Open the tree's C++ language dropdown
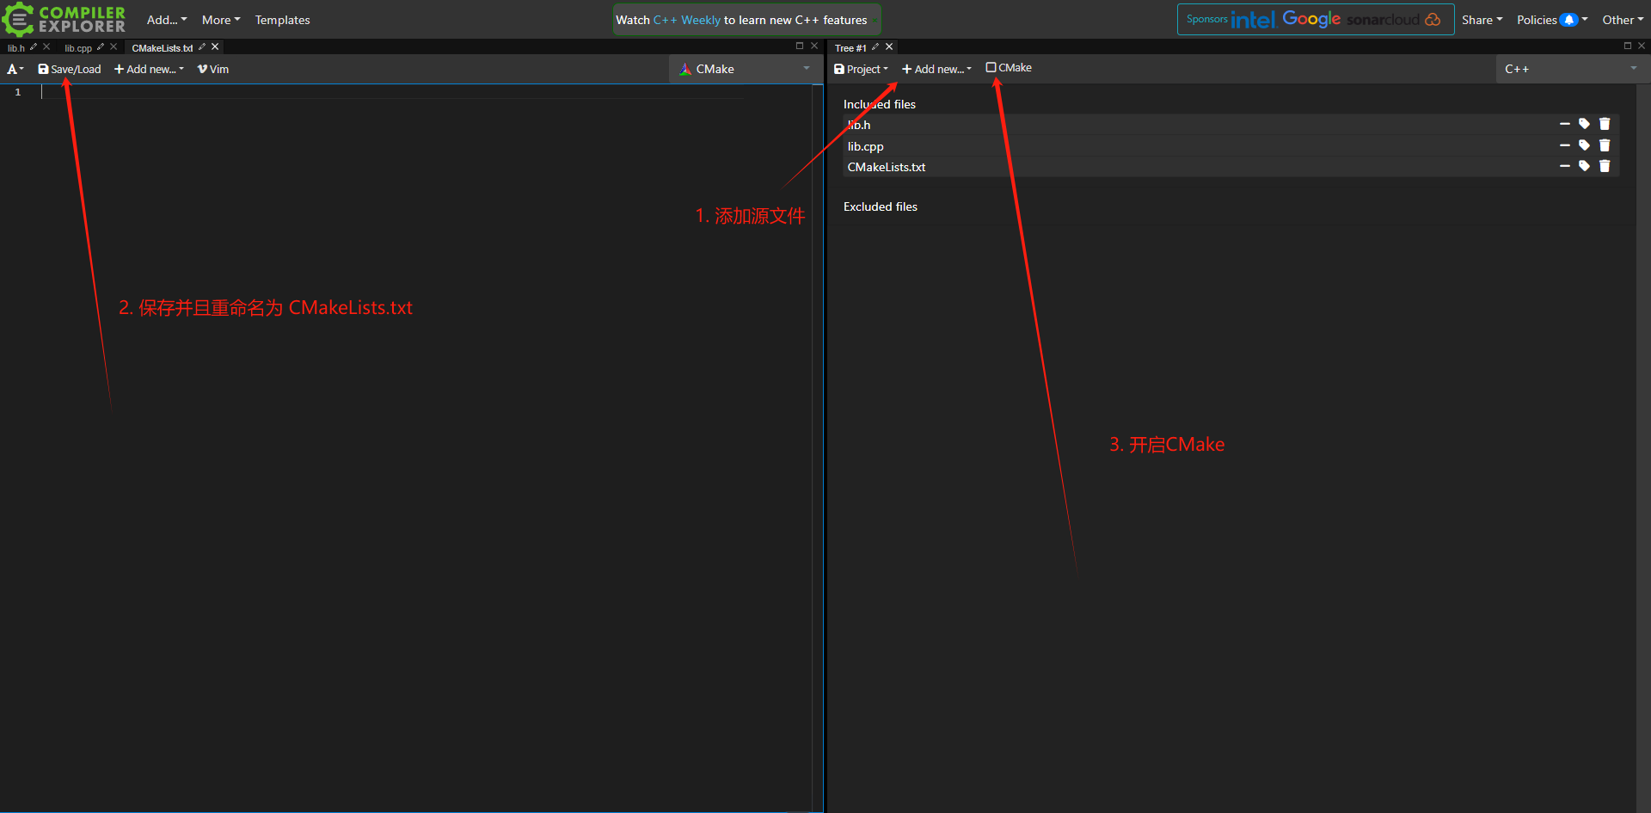 coord(1570,69)
